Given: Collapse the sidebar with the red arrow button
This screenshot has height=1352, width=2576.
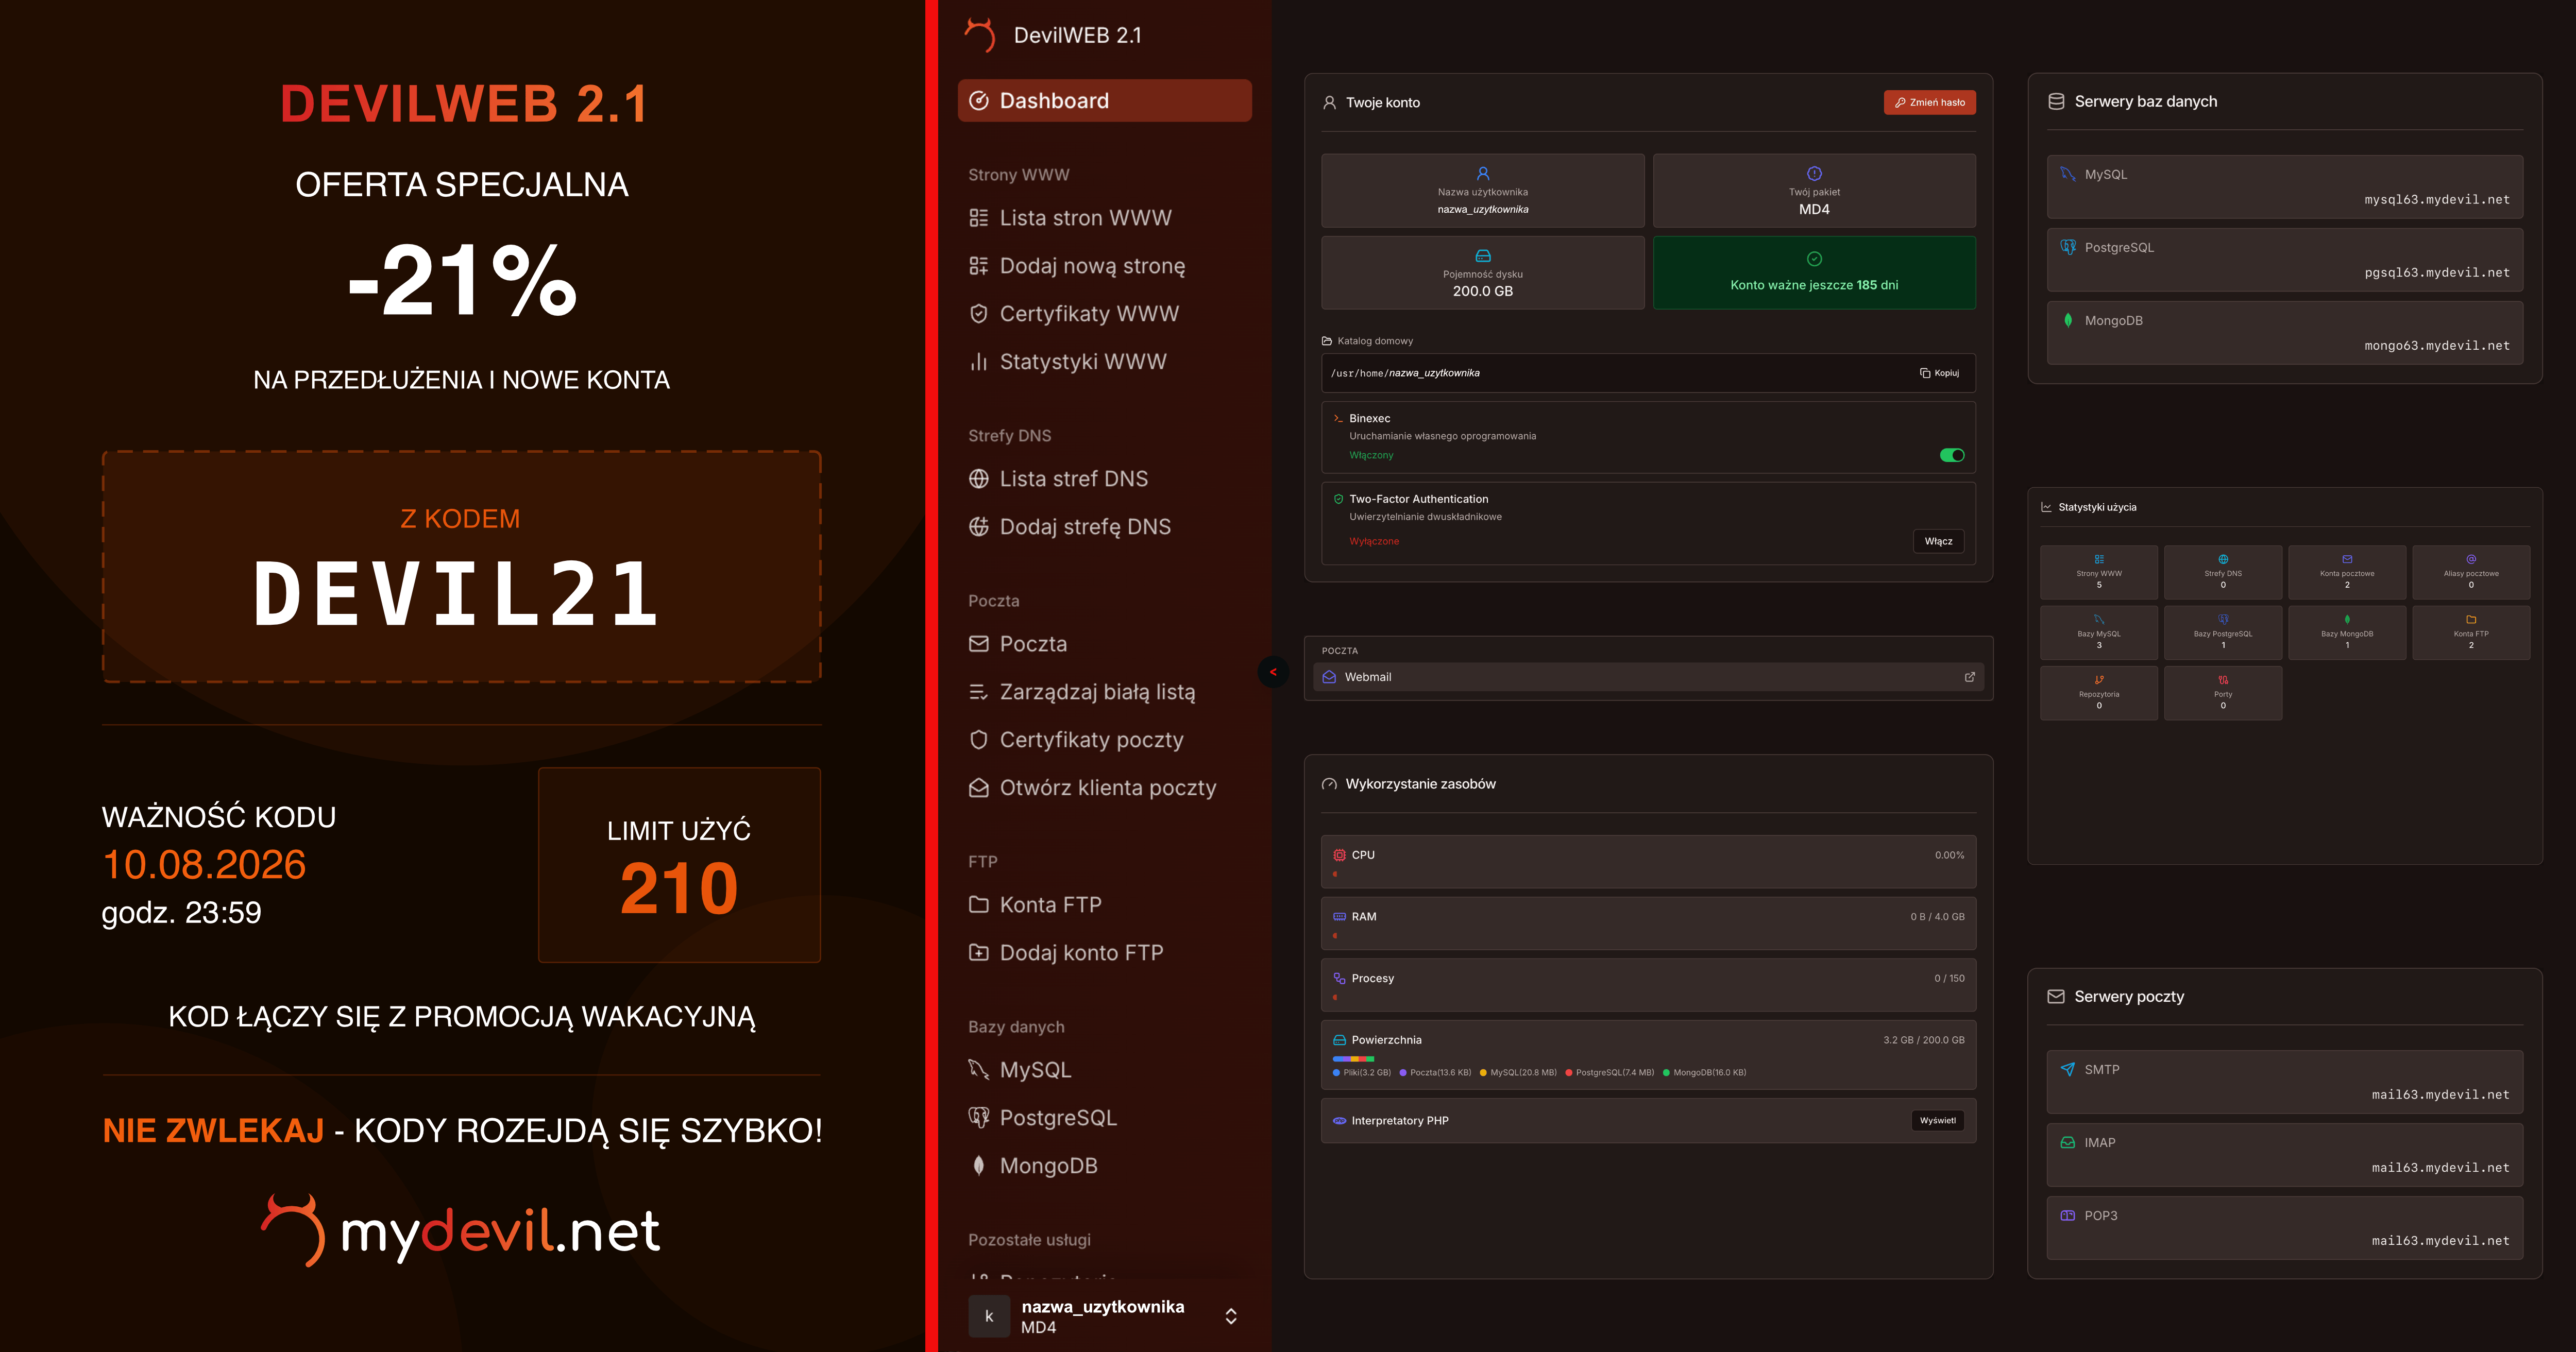Looking at the screenshot, I should pyautogui.click(x=1273, y=672).
